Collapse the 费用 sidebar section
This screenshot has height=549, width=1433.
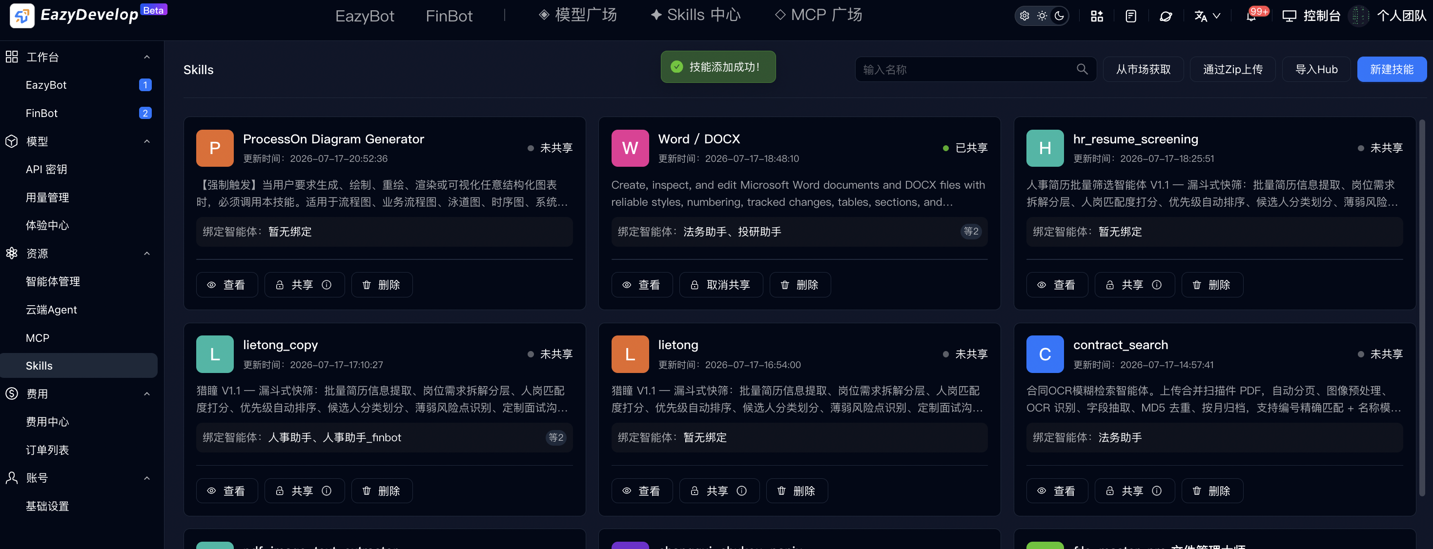click(147, 394)
